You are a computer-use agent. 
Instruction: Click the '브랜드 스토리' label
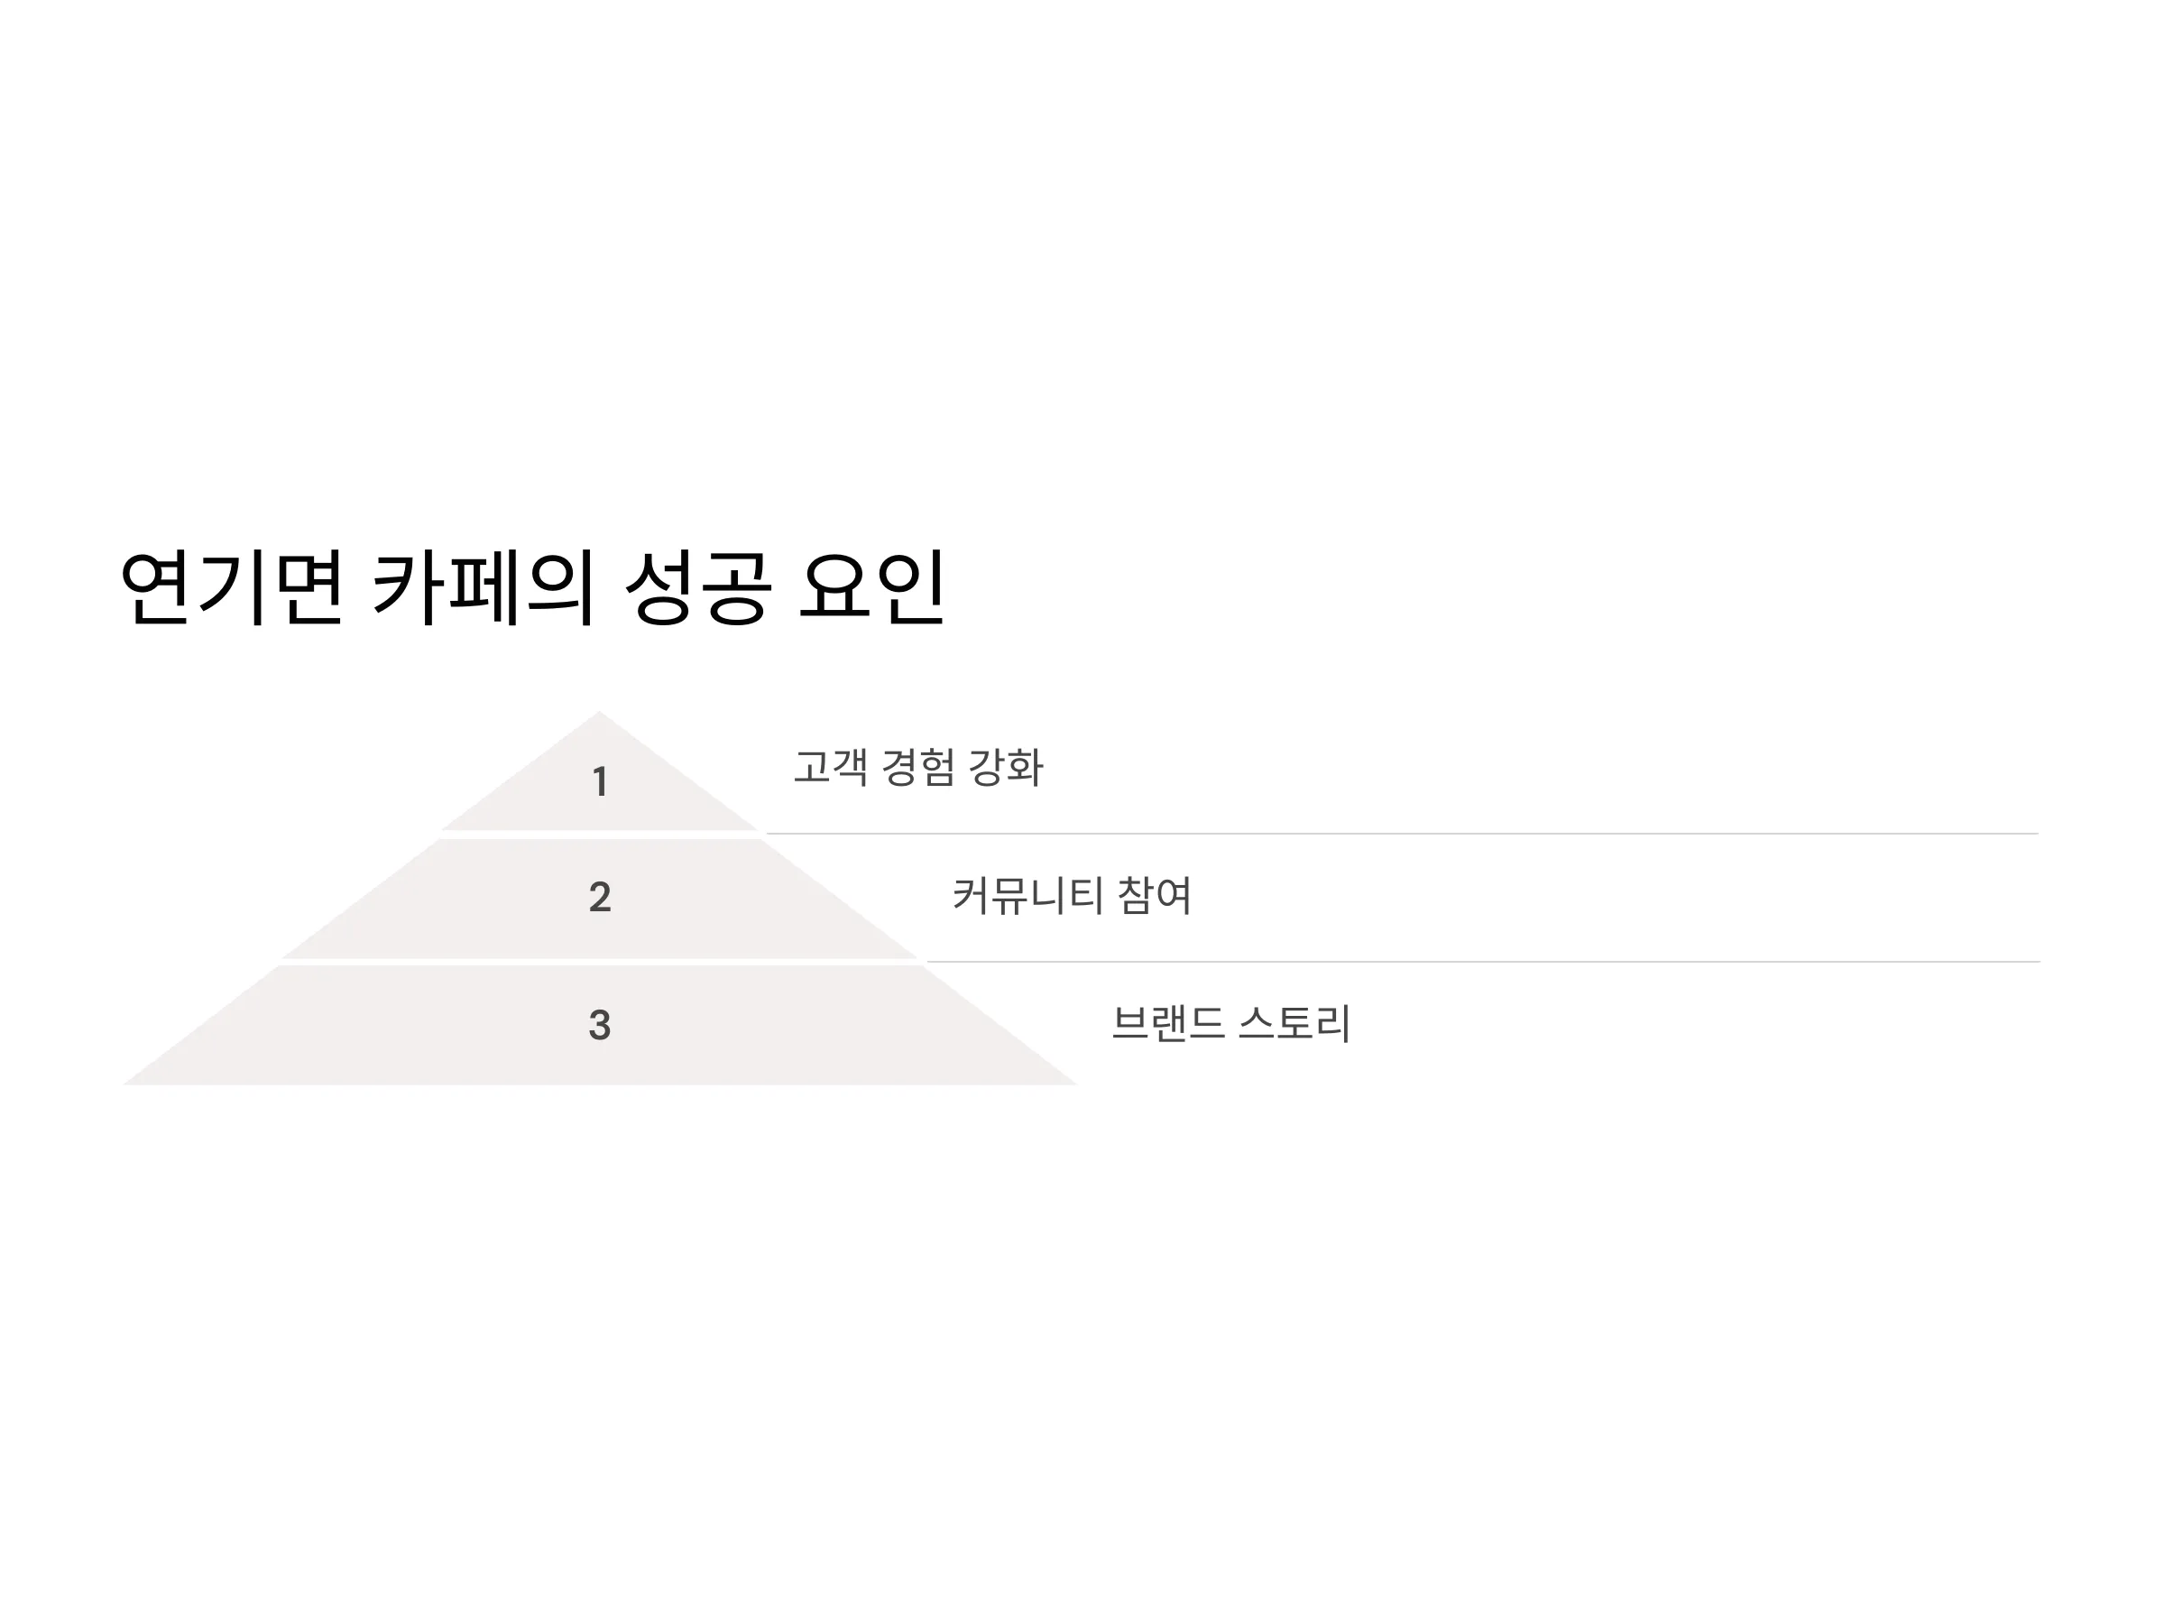click(1231, 1024)
